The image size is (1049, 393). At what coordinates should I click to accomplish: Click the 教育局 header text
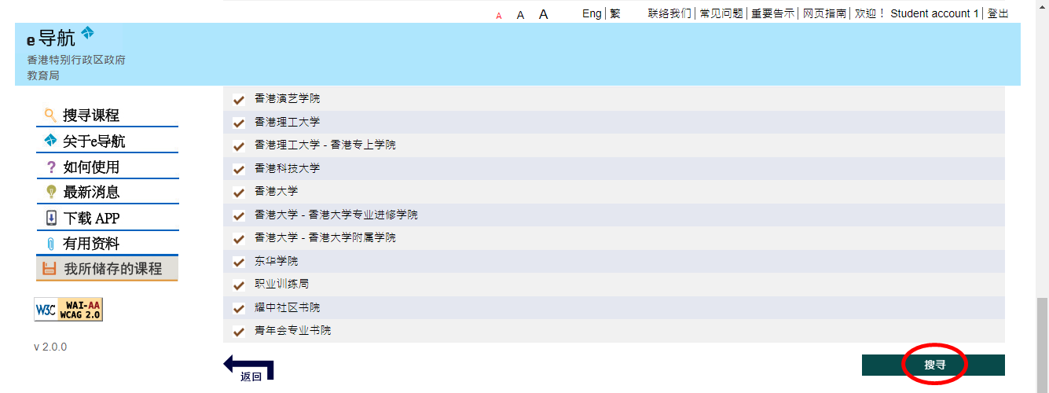[43, 75]
